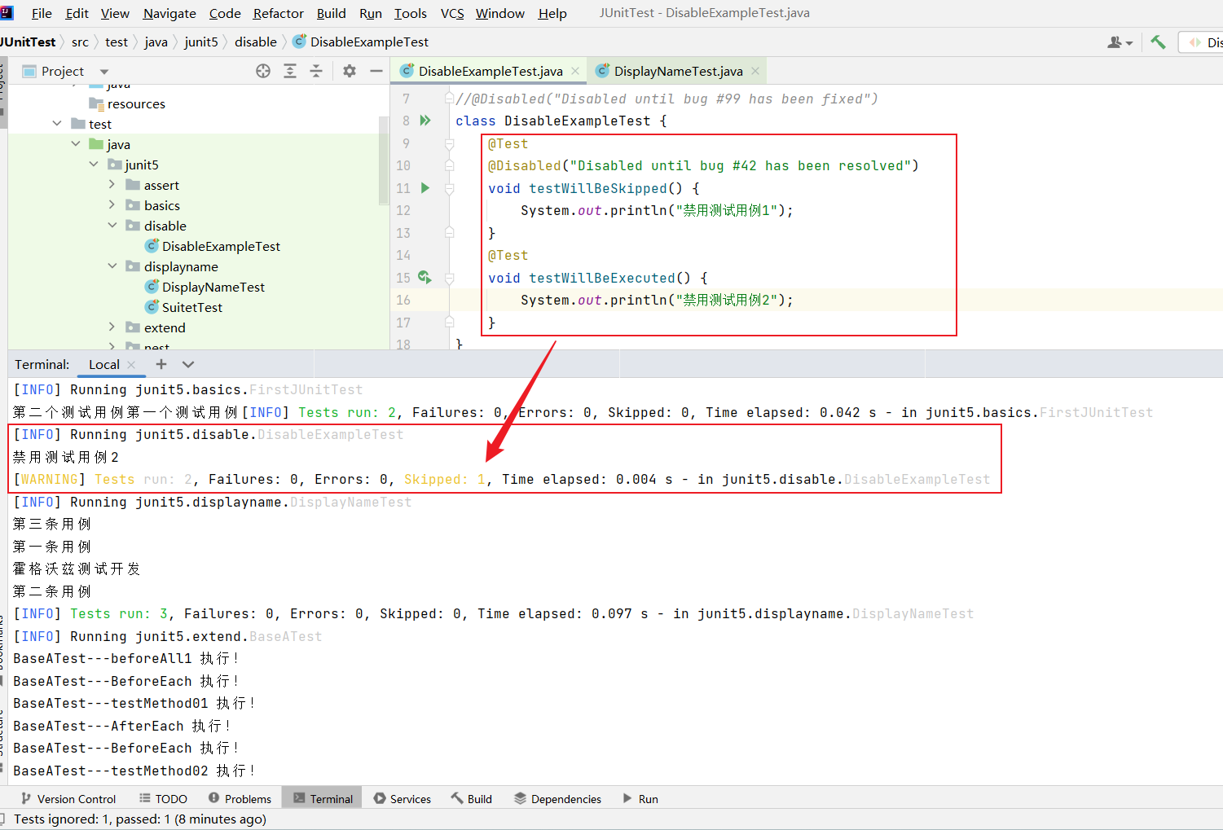Screen dimensions: 1223x830
Task: Switch to DisplayNameTest.java editor tab
Action: point(677,71)
